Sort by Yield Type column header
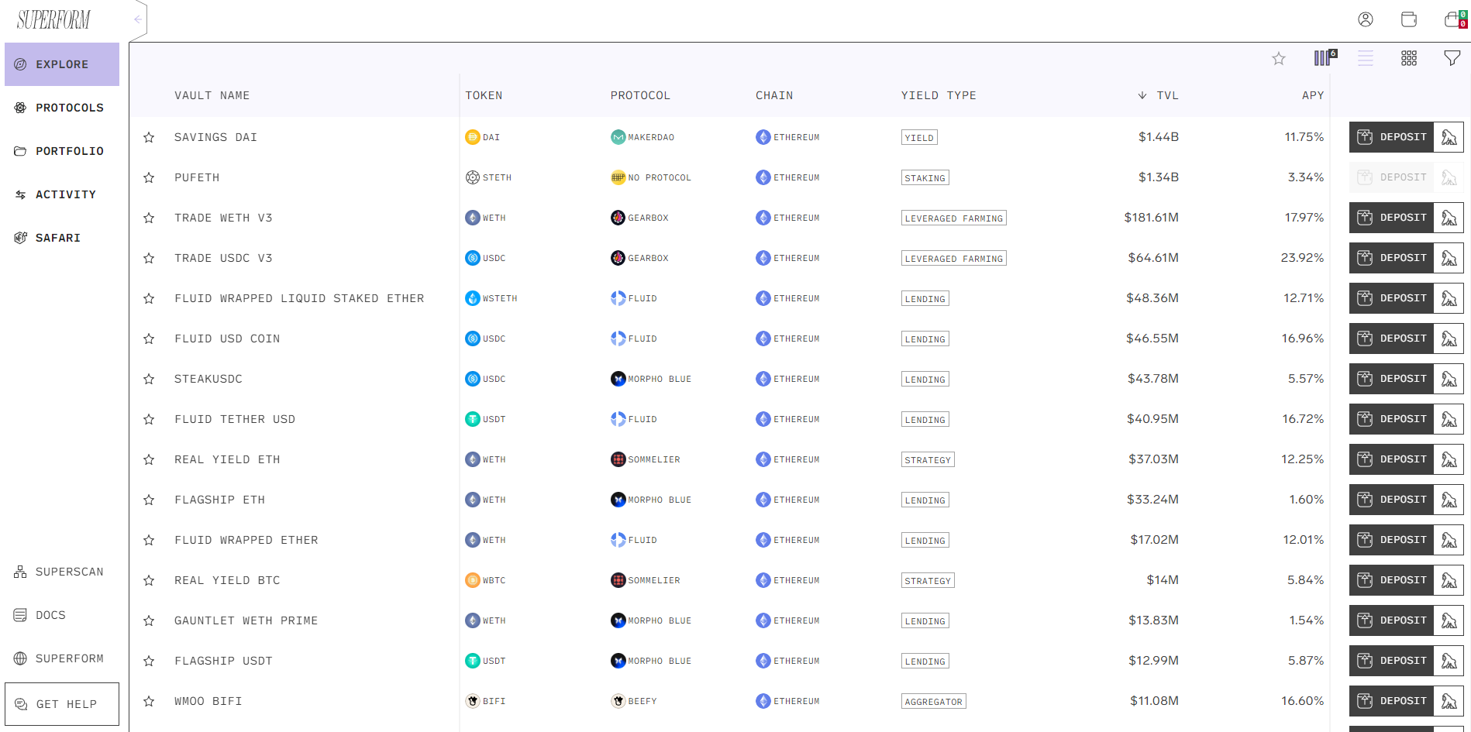 939,95
